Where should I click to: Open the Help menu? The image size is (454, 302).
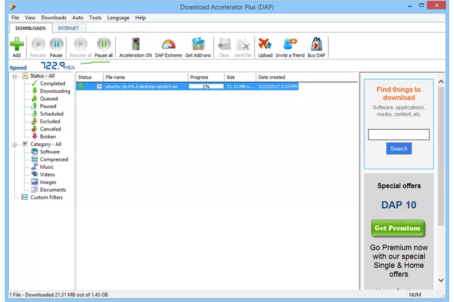click(x=141, y=18)
